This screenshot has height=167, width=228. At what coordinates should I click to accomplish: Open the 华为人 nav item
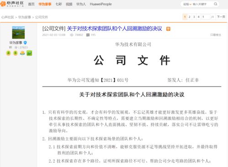81,4
